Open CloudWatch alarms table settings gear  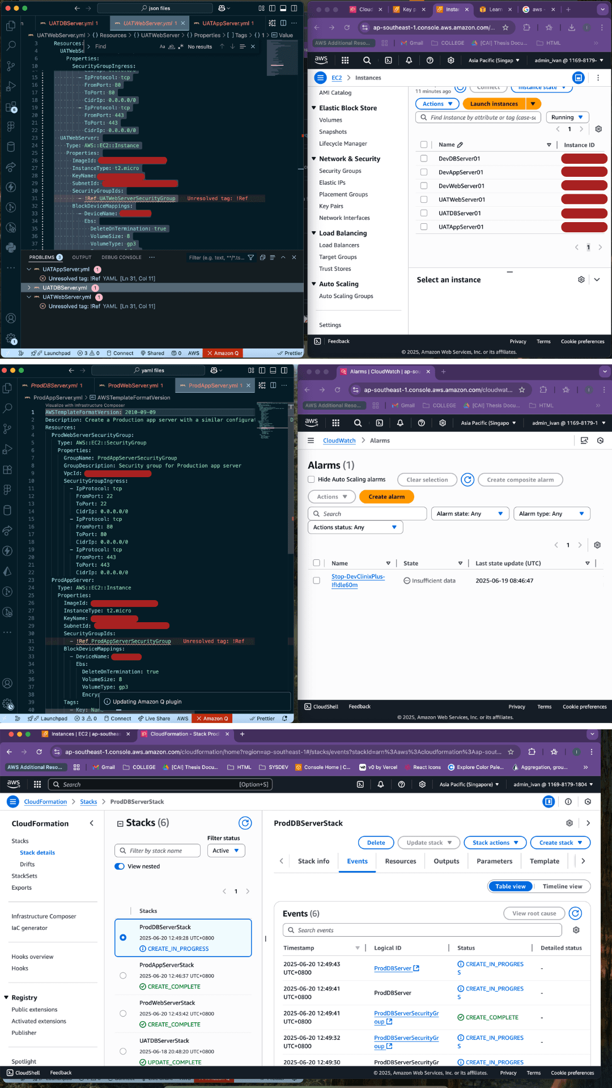coord(597,545)
